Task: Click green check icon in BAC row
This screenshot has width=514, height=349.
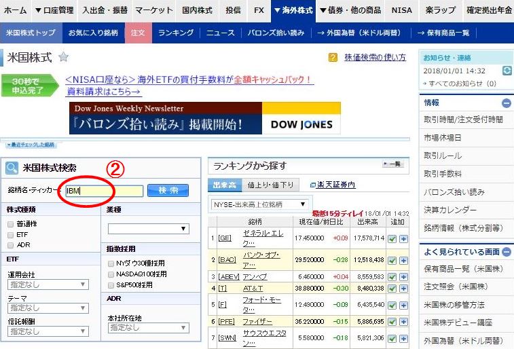Action: coord(392,260)
